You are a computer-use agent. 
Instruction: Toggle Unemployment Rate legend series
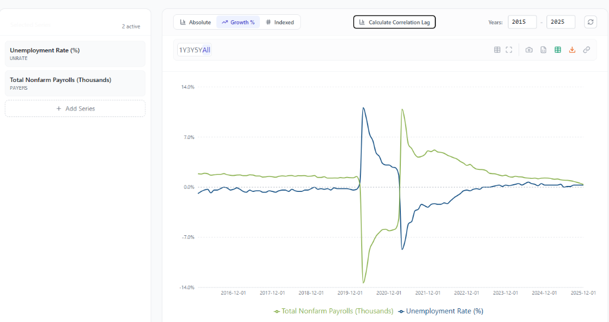(441, 311)
